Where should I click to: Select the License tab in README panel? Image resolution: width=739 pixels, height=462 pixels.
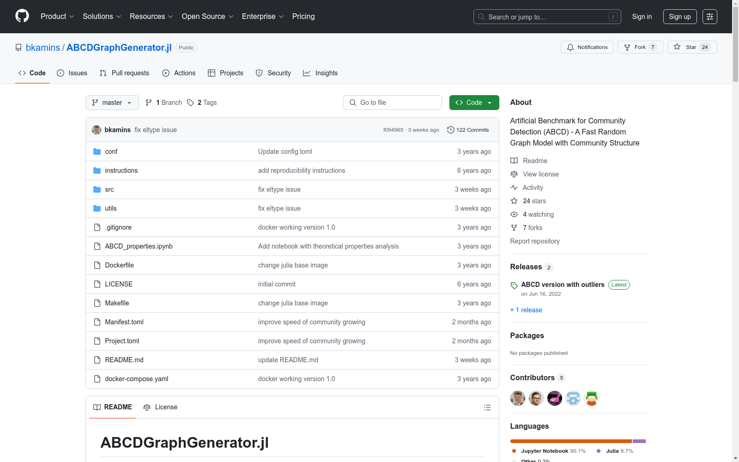160,407
